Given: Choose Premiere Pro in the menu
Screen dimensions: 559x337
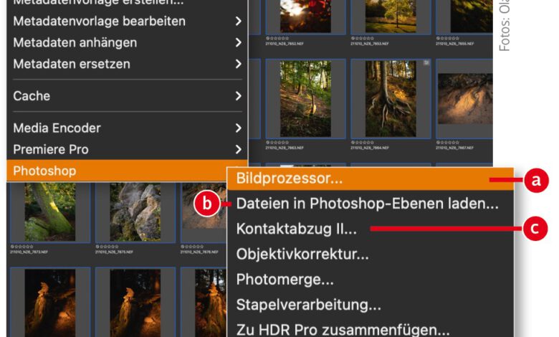Looking at the screenshot, I should (128, 149).
